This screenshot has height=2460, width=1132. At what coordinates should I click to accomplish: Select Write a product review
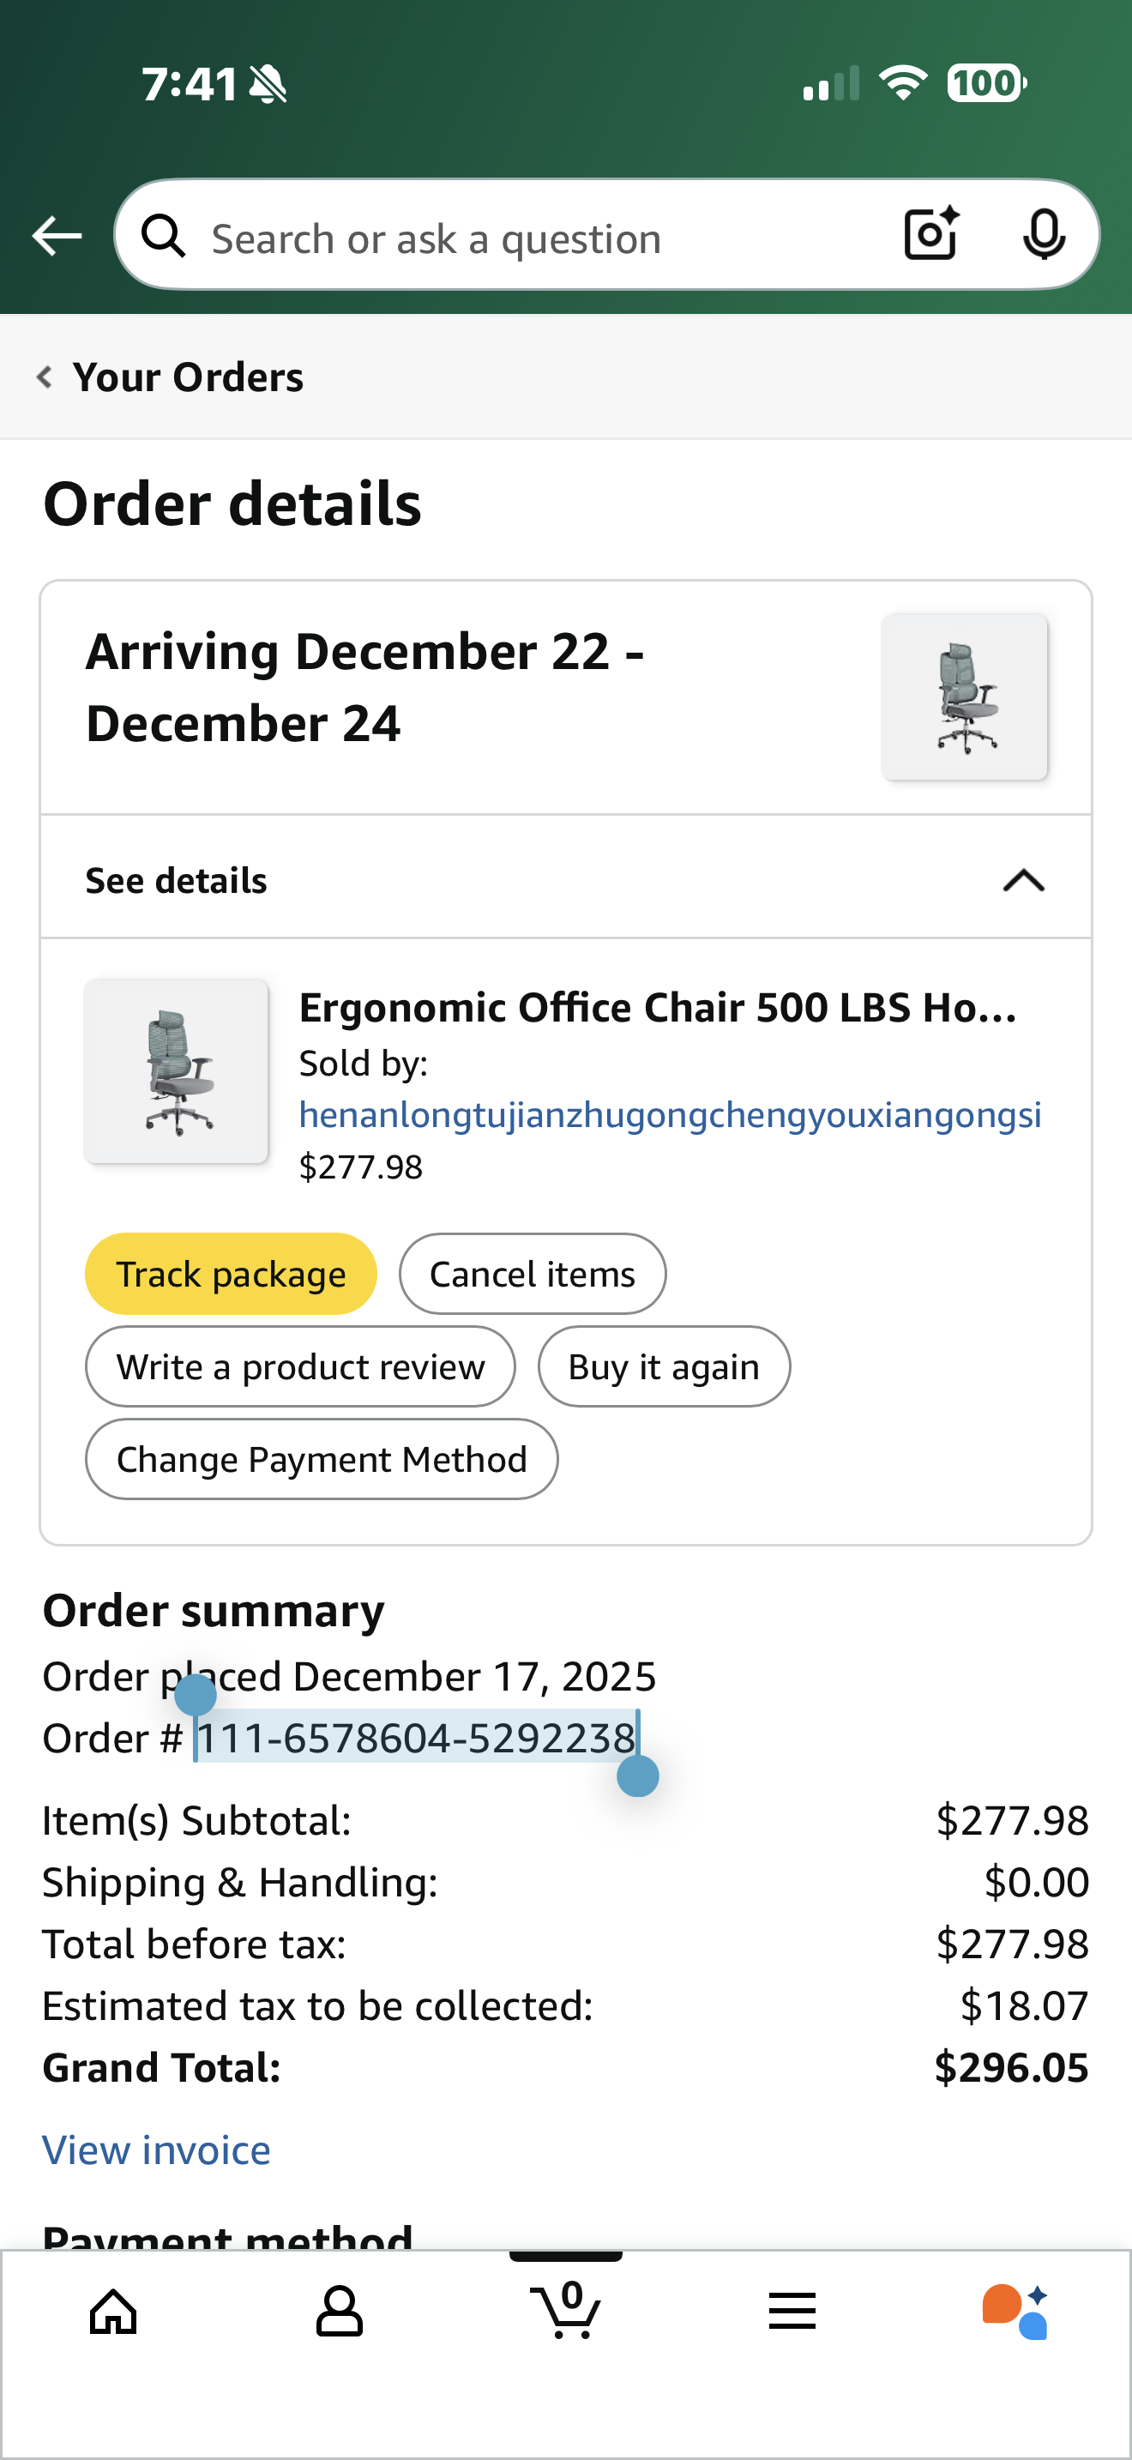click(x=299, y=1366)
